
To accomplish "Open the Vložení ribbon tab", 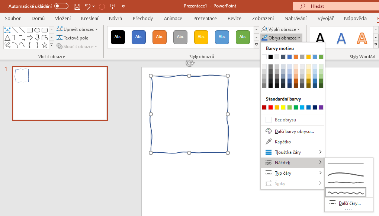I will click(63, 19).
